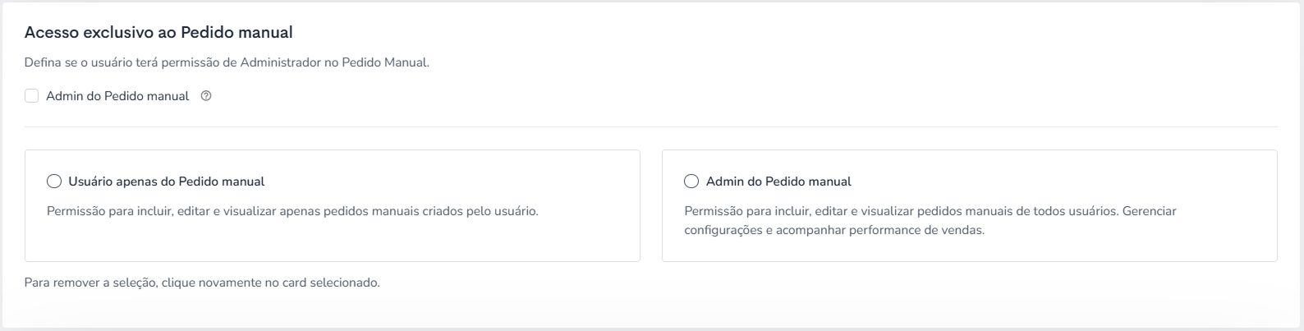The width and height of the screenshot is (1304, 331).
Task: Click the left card's description about pedidos criados pelo usuário
Action: coord(292,211)
